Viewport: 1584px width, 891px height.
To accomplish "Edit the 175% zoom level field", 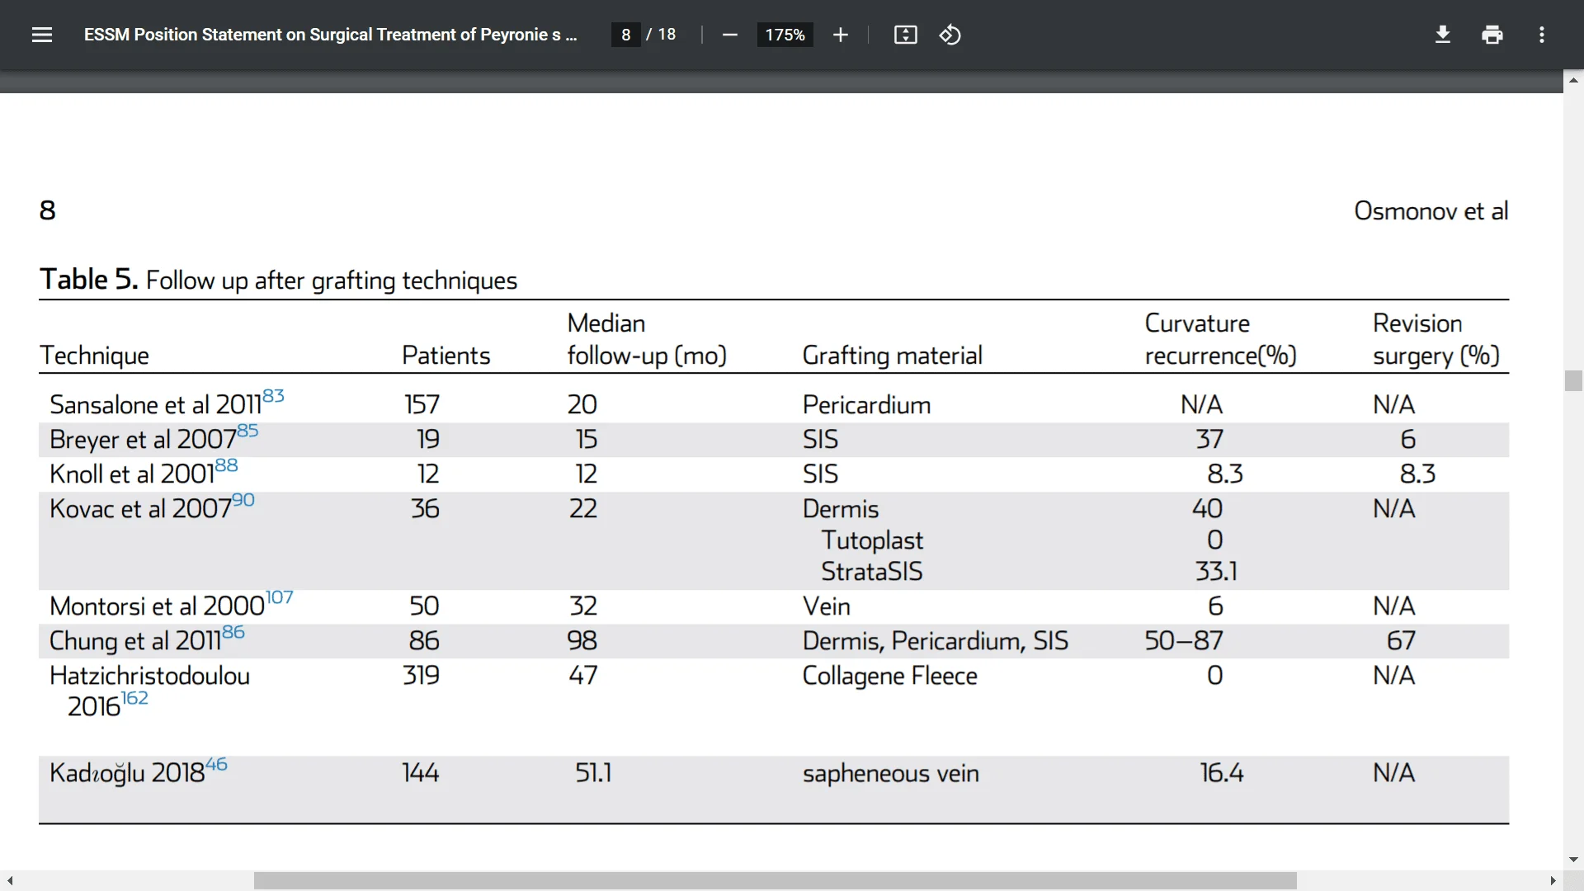I will [785, 35].
